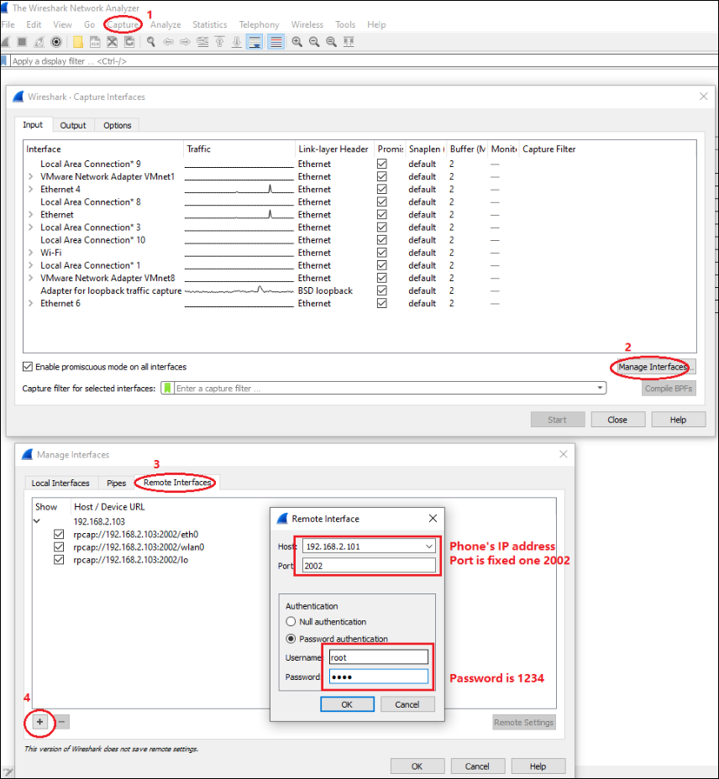The width and height of the screenshot is (719, 779).
Task: Uncheck the rpcap eth0 interface Show checkbox
Action: click(59, 535)
